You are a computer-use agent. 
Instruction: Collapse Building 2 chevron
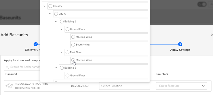tap(56, 68)
